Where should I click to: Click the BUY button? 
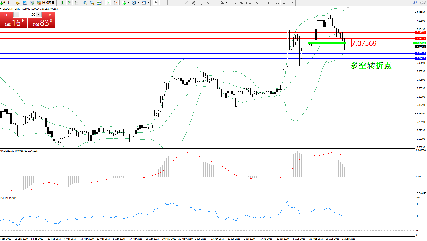pyautogui.click(x=49, y=15)
